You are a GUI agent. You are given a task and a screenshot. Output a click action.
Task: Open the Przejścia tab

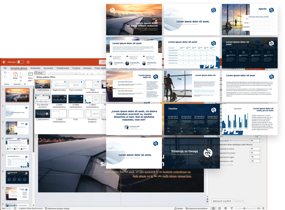coord(76,68)
